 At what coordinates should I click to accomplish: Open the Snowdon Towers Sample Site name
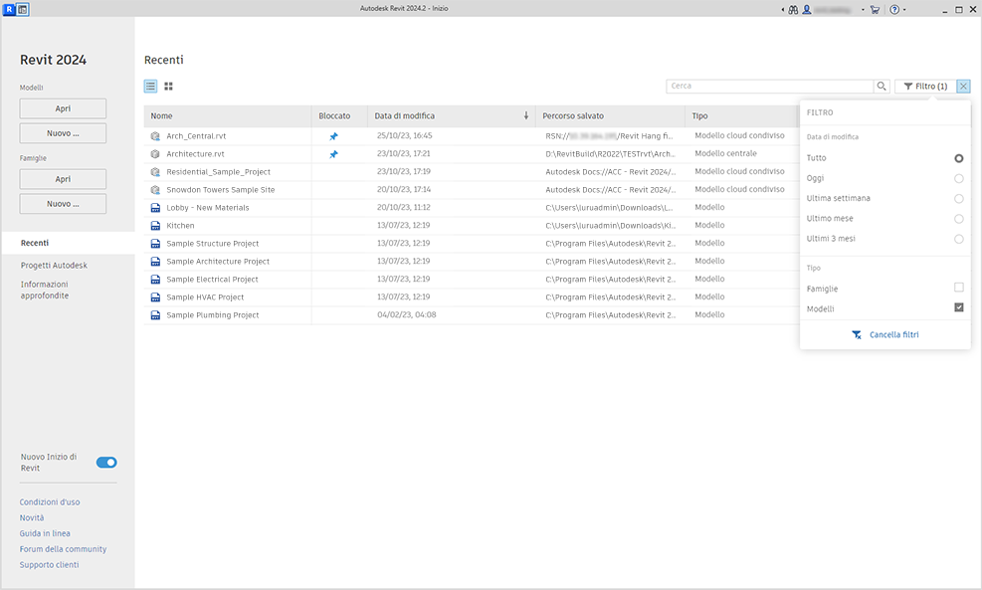[221, 190]
